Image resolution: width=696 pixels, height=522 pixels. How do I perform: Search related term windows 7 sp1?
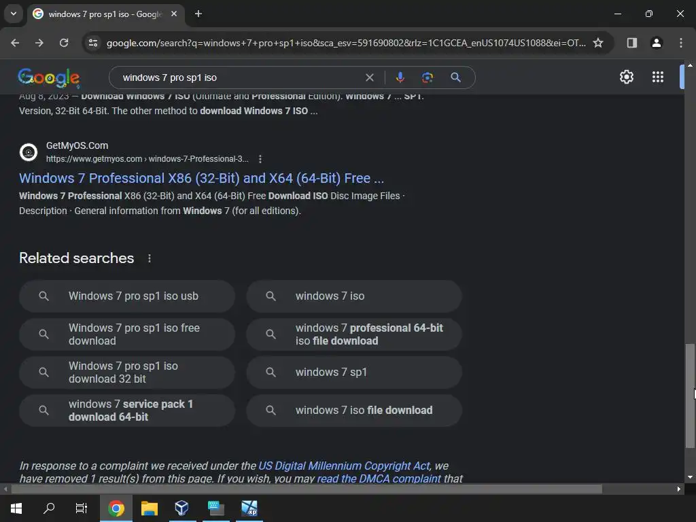click(x=354, y=372)
